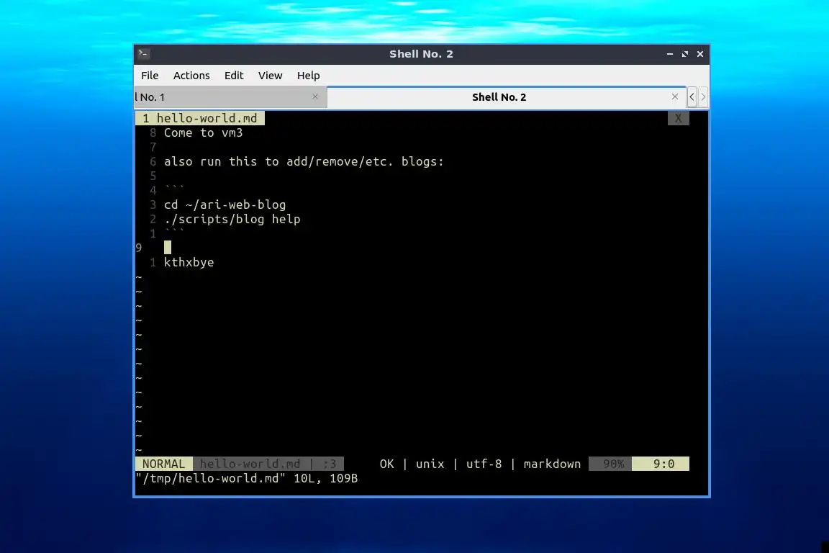Close the Shell No. 2 tab

(x=674, y=96)
